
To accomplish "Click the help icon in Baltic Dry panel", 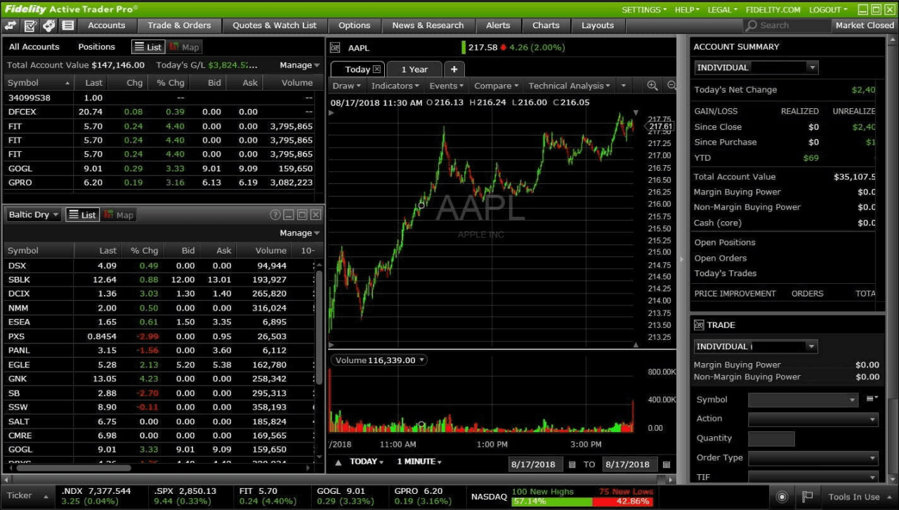I will tap(275, 215).
